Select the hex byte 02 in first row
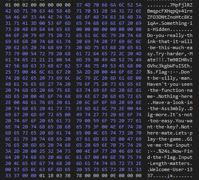This screenshot has width=199, height=180. pos(25,5)
